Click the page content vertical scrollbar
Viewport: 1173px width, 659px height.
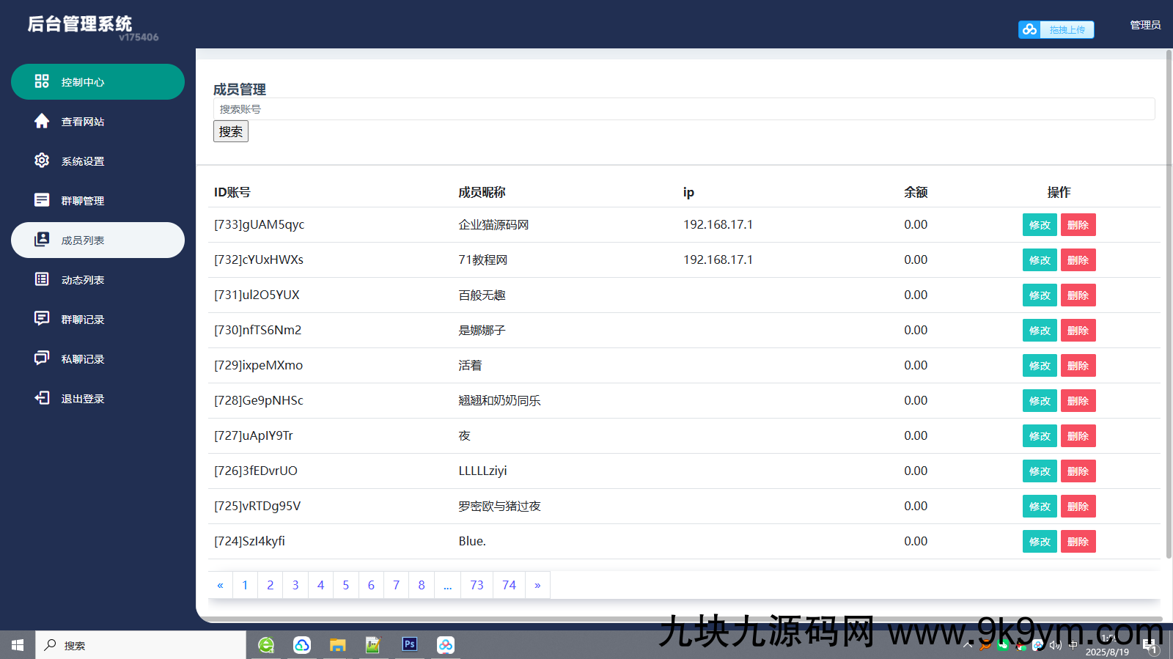pos(1169,293)
